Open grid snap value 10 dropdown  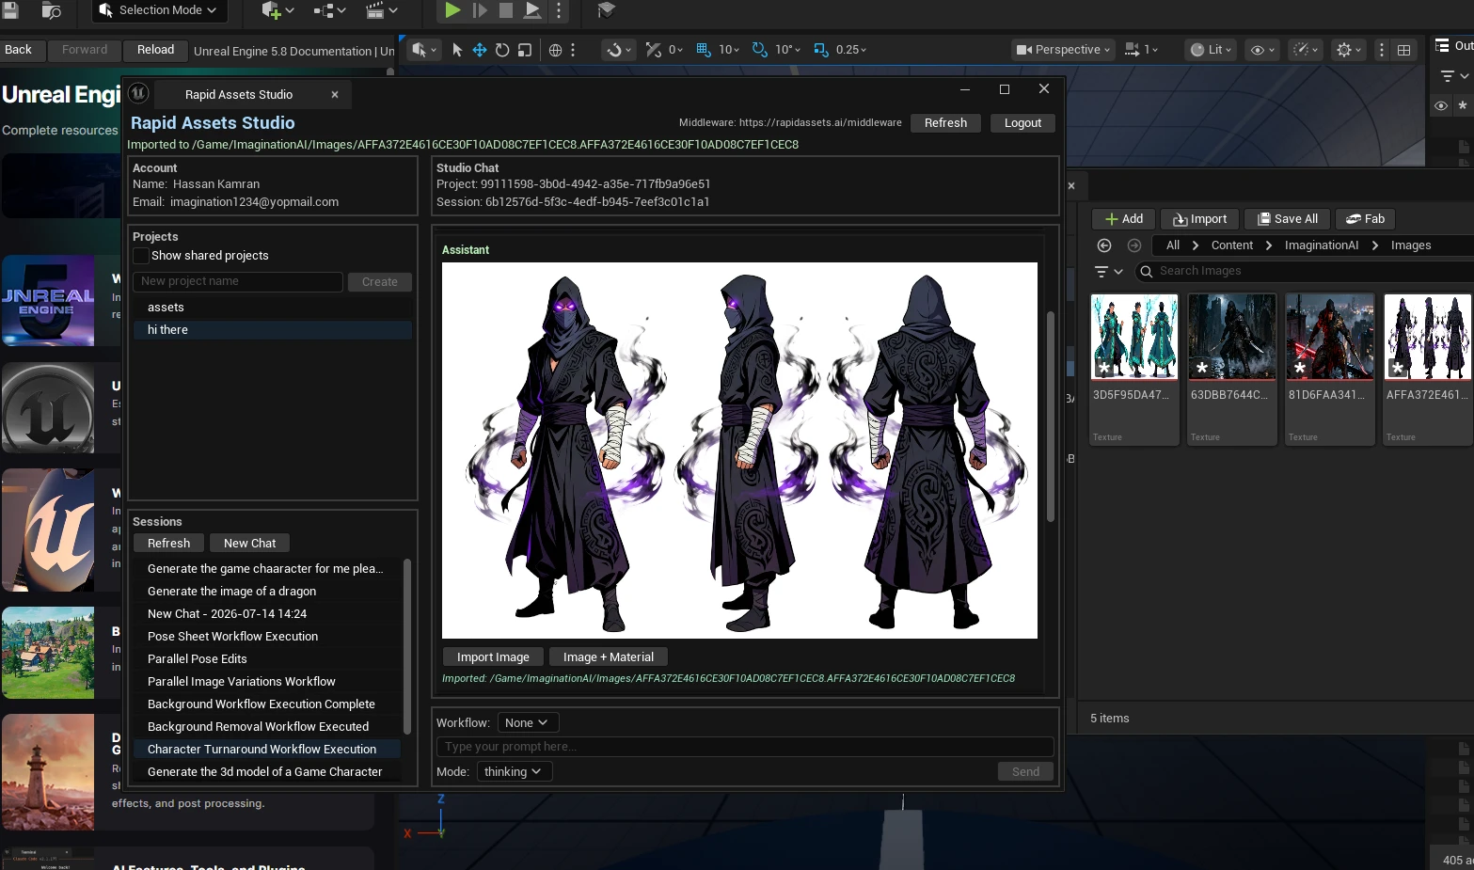click(x=729, y=50)
